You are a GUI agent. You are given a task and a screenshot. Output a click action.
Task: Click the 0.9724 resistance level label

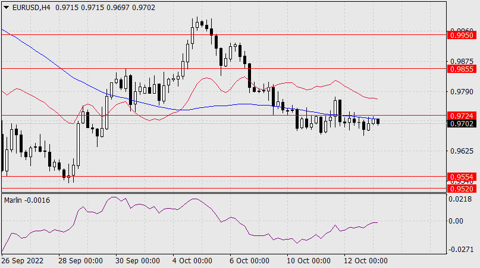[x=462, y=115]
